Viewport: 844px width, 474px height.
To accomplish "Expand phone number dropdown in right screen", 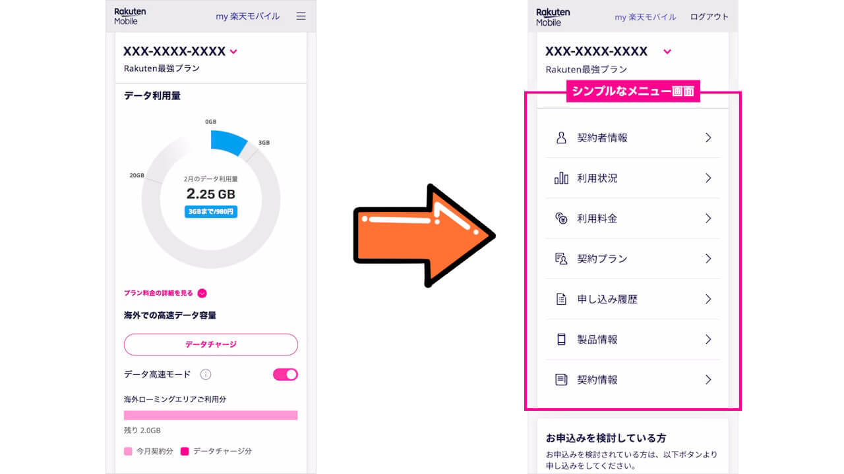I will [667, 51].
